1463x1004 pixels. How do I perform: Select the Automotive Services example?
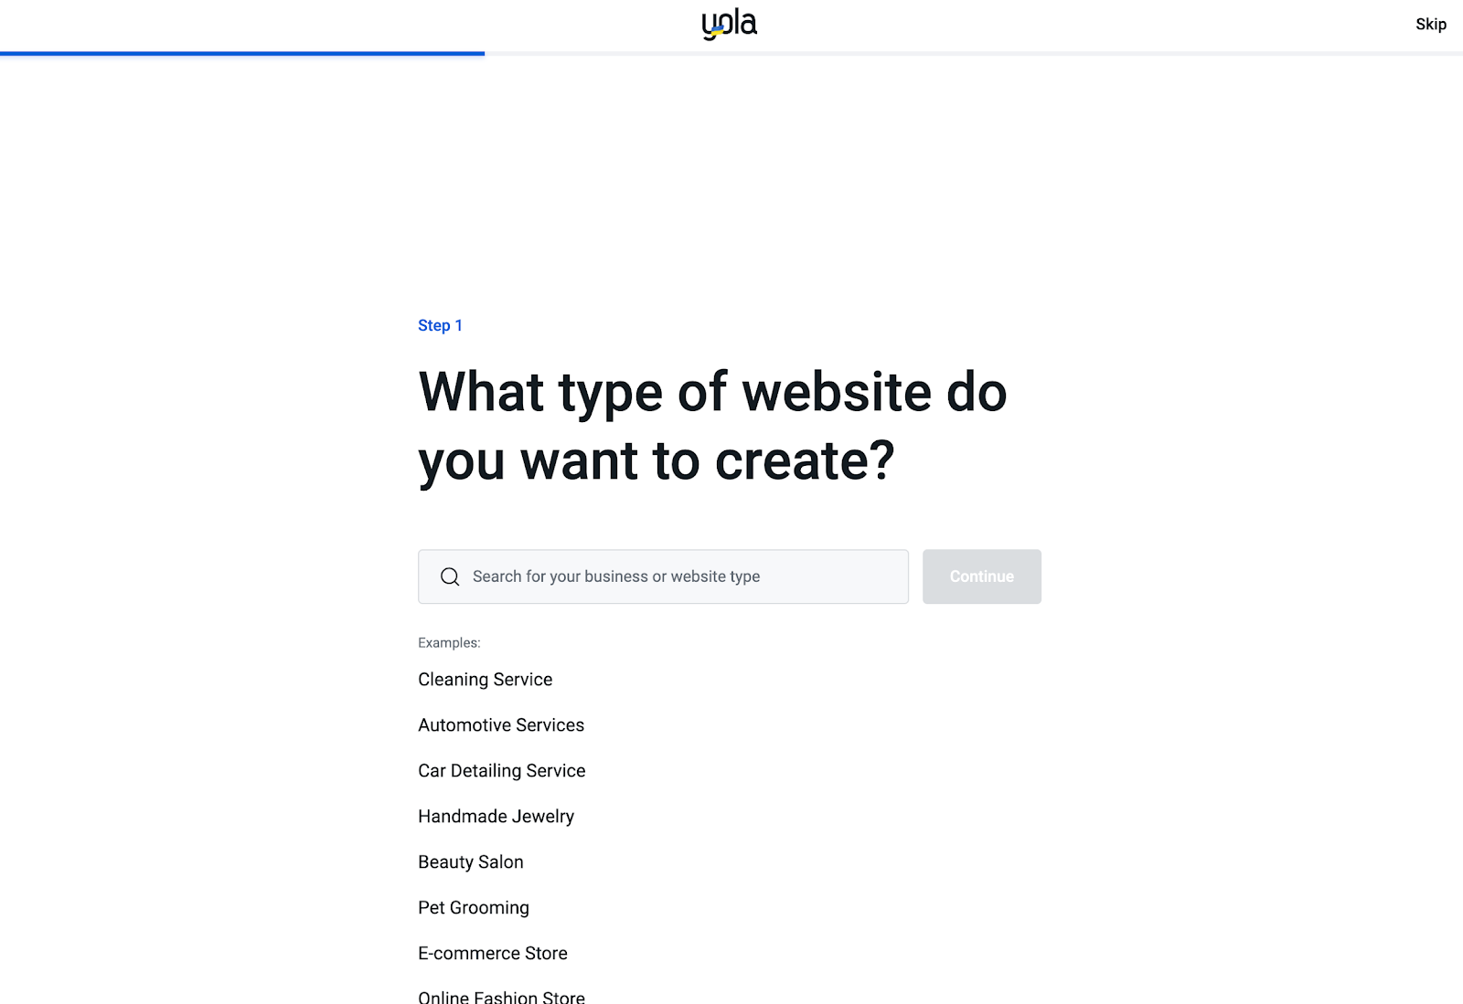pos(500,724)
